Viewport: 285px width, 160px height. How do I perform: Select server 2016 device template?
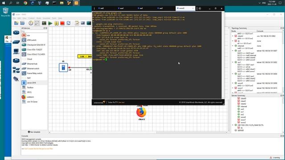click(34, 83)
